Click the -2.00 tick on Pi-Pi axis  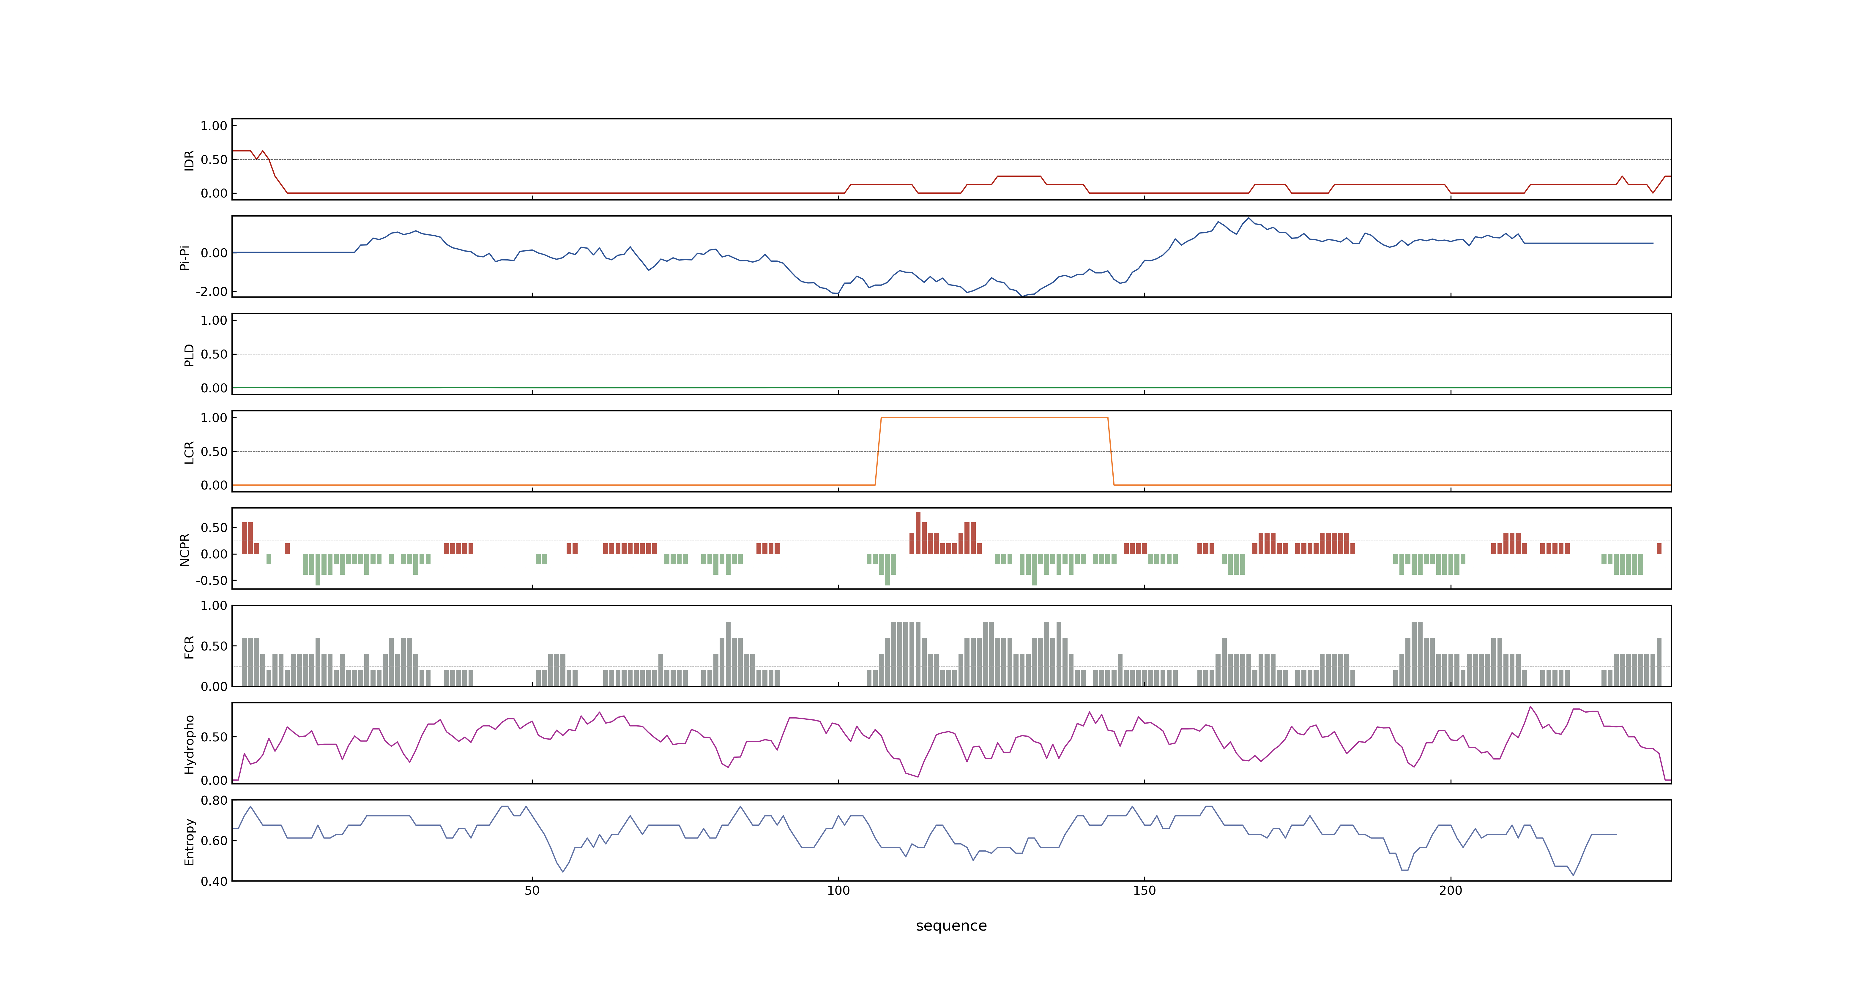click(211, 292)
